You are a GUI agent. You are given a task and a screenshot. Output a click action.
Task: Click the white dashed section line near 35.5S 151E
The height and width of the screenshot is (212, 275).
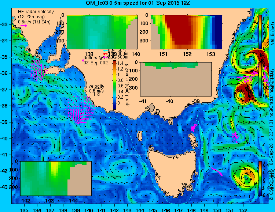240,65
